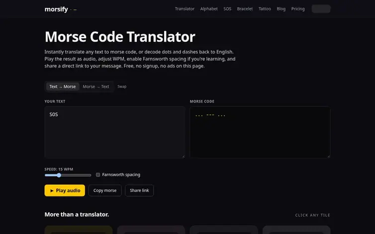The height and width of the screenshot is (234, 375).
Task: Click the 'Morse Code Translator' title
Action: pos(120,37)
